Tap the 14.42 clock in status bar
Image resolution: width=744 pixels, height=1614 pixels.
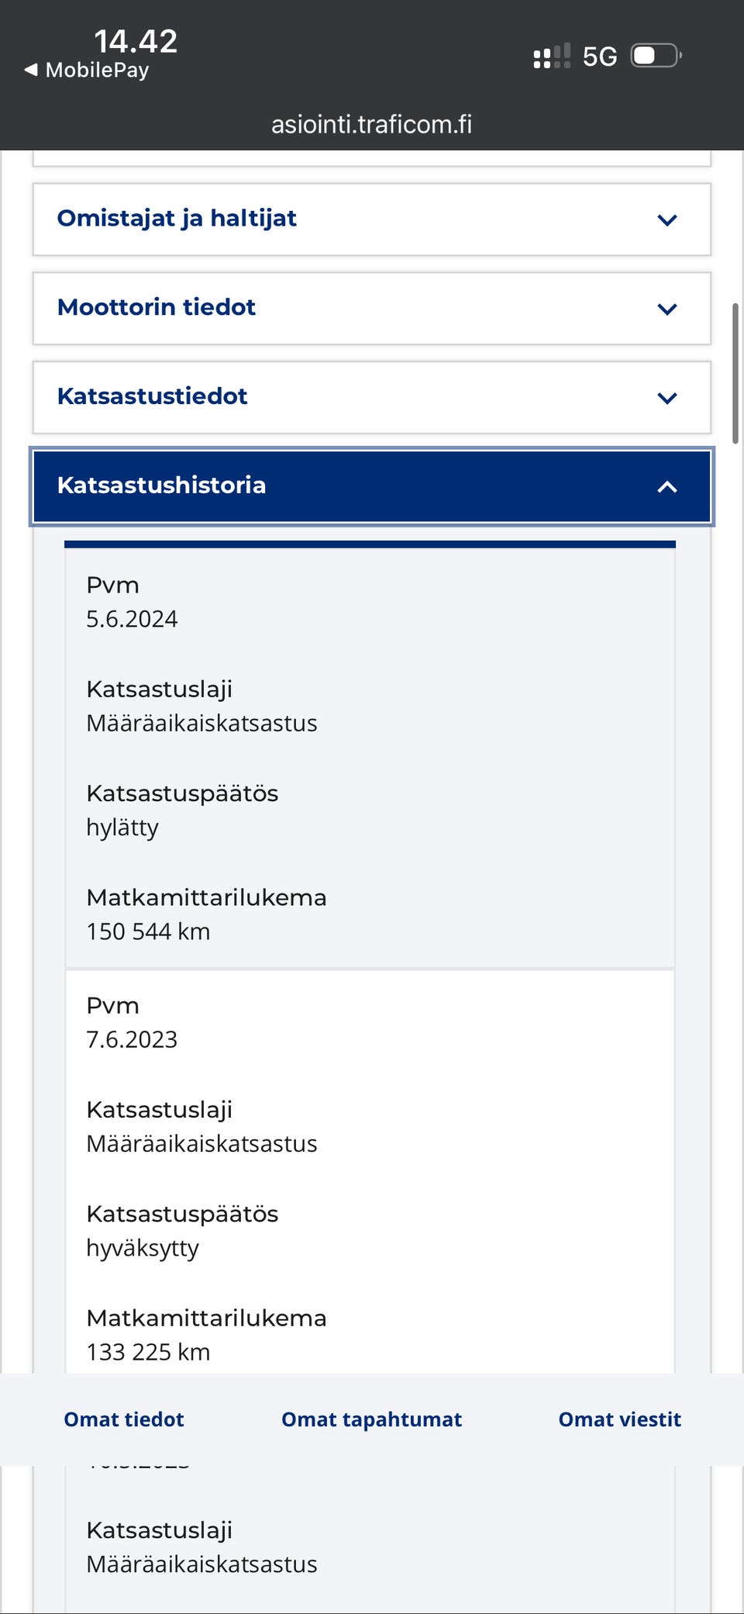136,41
